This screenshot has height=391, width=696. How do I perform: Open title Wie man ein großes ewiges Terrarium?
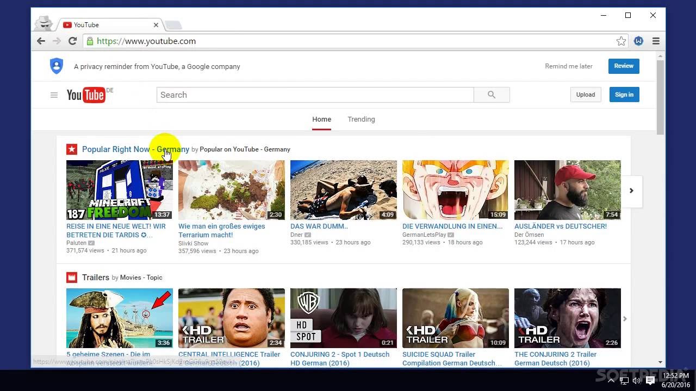222,231
